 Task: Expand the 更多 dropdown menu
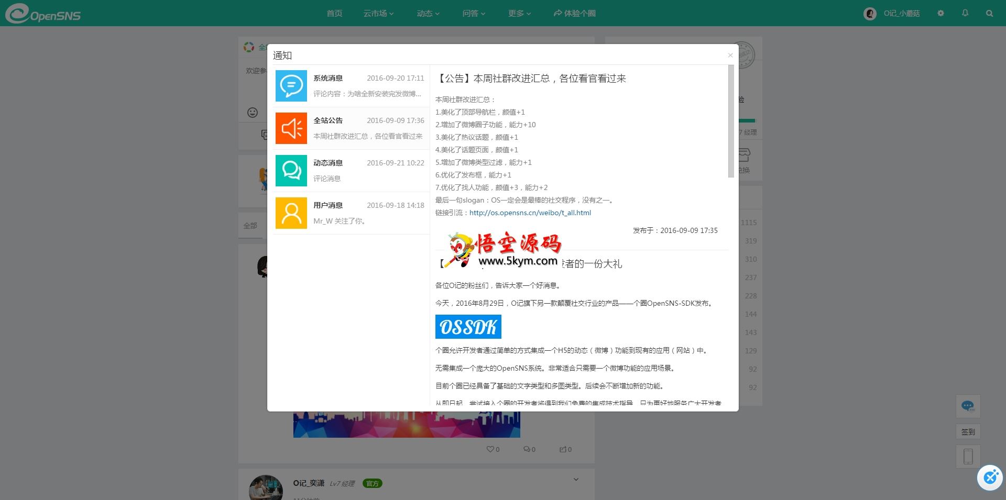[x=519, y=14]
